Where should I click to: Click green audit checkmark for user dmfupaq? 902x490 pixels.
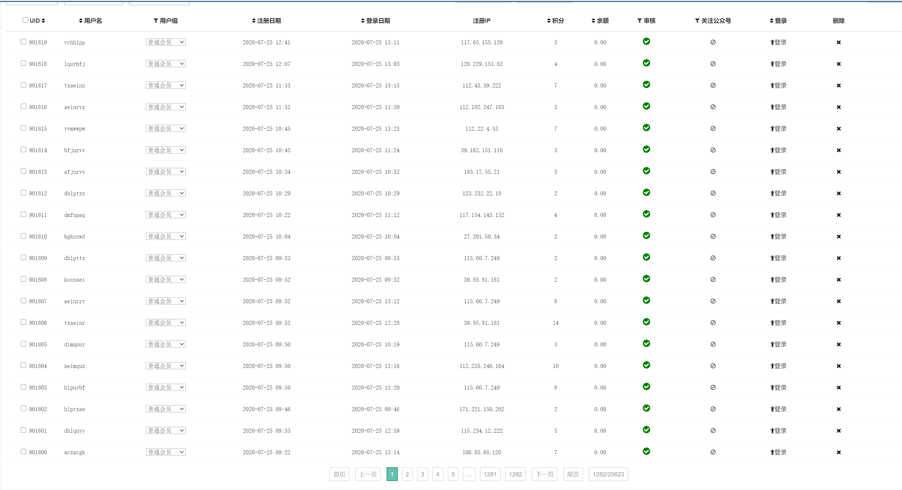646,214
